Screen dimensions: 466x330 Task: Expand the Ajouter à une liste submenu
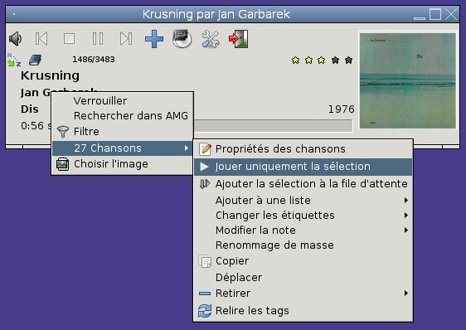(x=303, y=201)
